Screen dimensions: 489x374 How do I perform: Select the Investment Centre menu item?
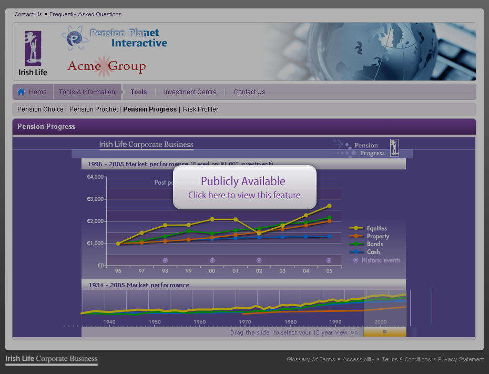[x=190, y=92]
